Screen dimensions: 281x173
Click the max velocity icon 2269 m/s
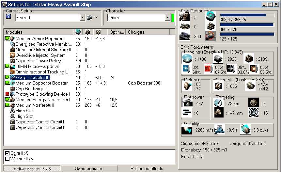point(187,130)
